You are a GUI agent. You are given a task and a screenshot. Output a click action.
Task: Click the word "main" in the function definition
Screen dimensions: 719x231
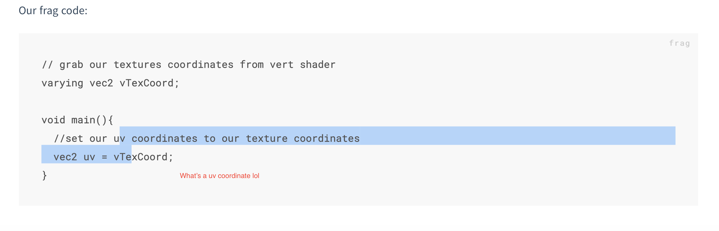[x=83, y=120]
